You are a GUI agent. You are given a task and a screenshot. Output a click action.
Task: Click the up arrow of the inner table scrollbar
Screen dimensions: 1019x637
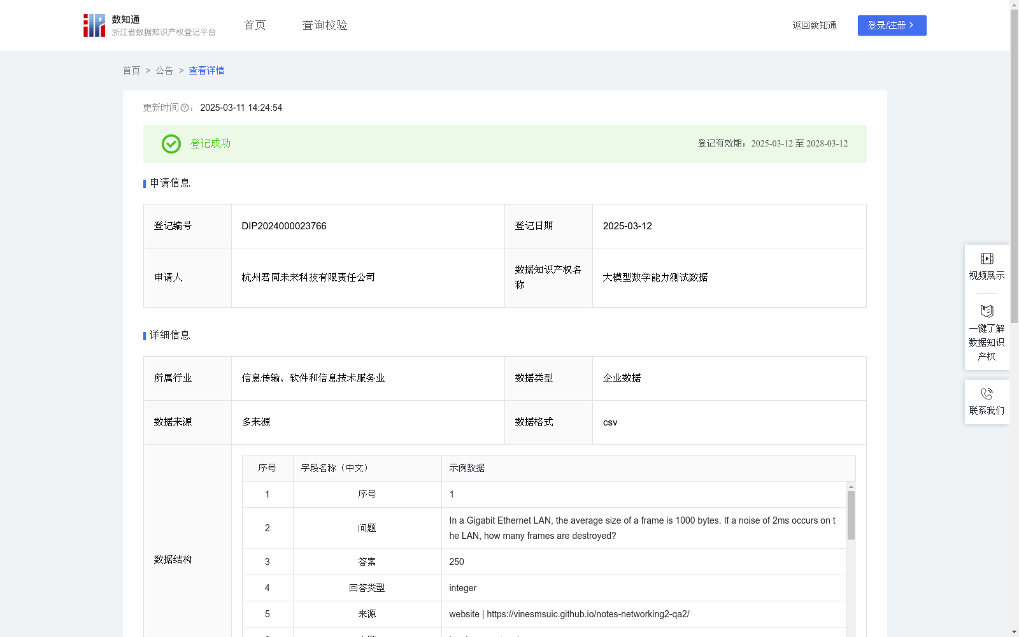coord(851,487)
